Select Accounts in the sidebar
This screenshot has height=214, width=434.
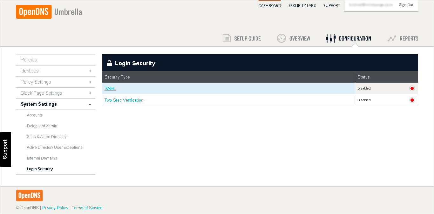35,115
